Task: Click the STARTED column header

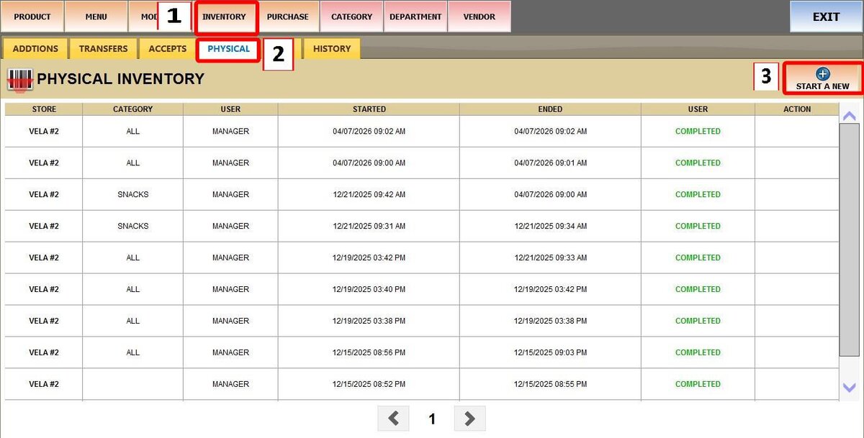Action: coord(369,109)
